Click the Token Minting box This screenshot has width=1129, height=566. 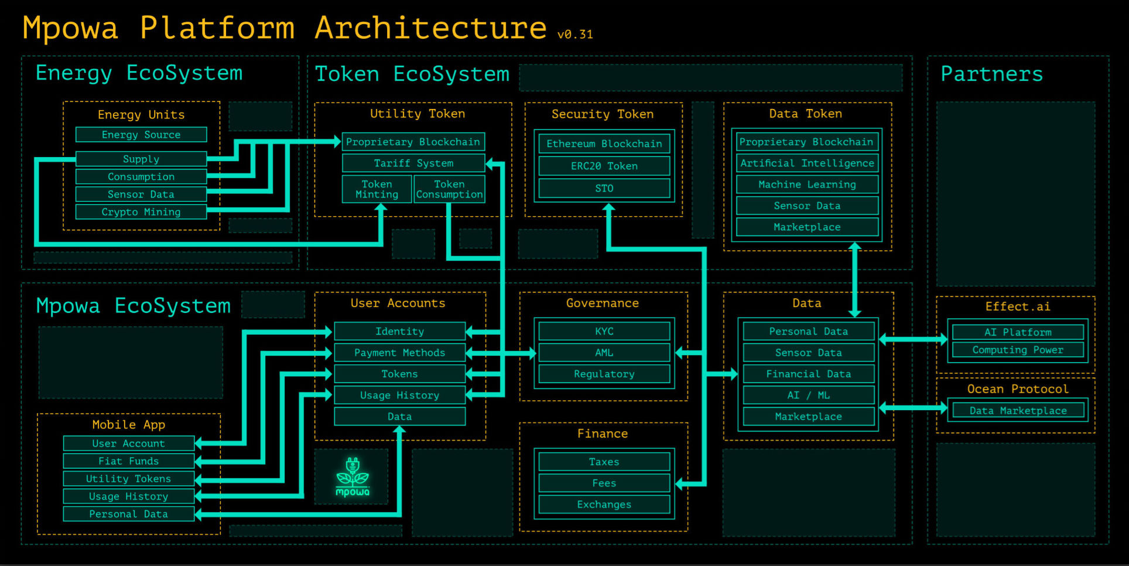click(377, 189)
